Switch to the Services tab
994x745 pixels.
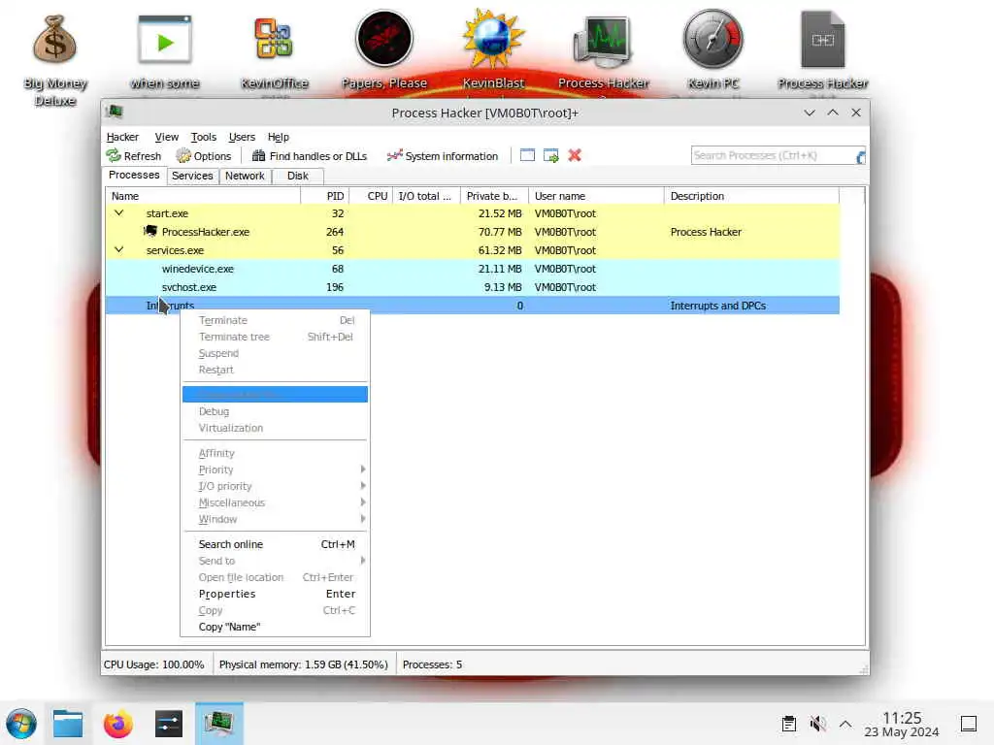coord(192,176)
